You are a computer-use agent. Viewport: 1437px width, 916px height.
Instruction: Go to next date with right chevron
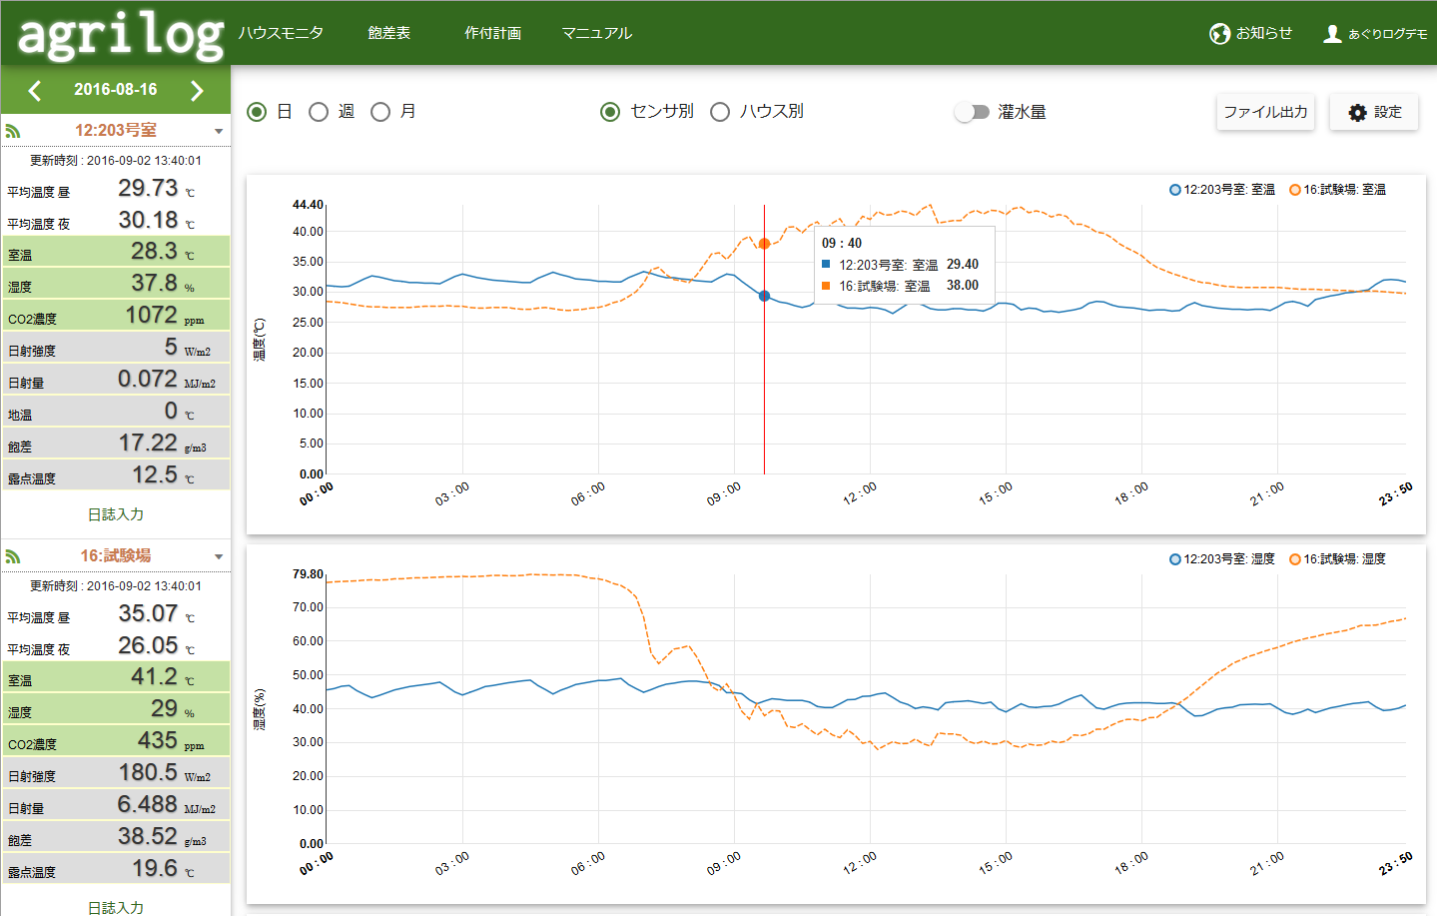click(x=197, y=91)
